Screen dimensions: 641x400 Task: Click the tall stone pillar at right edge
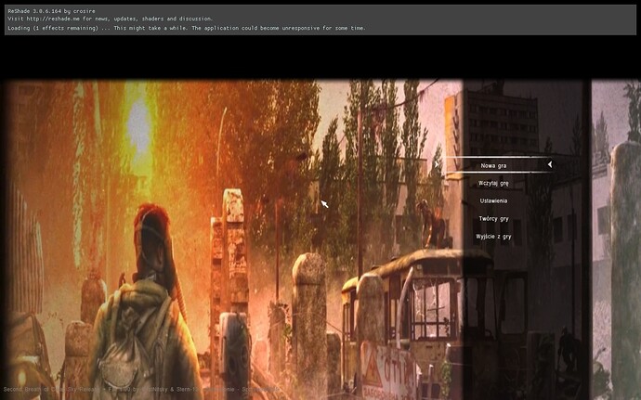624,269
